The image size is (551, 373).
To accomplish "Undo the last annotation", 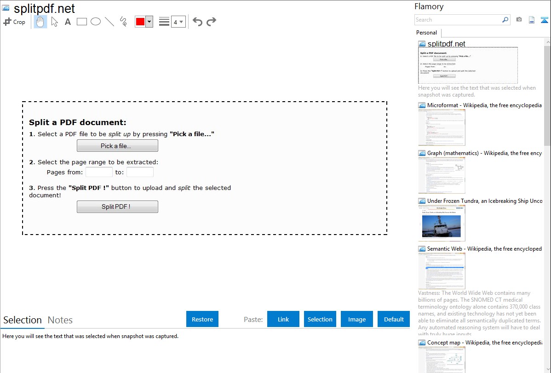I will pyautogui.click(x=197, y=22).
